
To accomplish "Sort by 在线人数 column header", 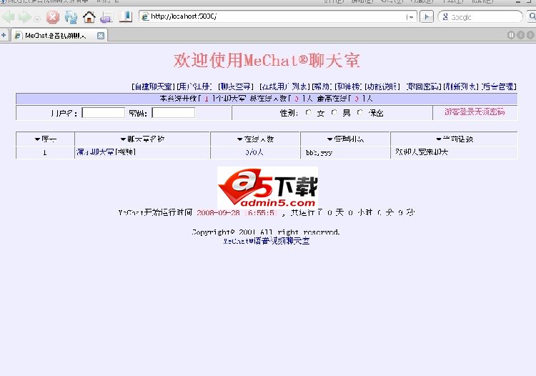I will click(255, 139).
